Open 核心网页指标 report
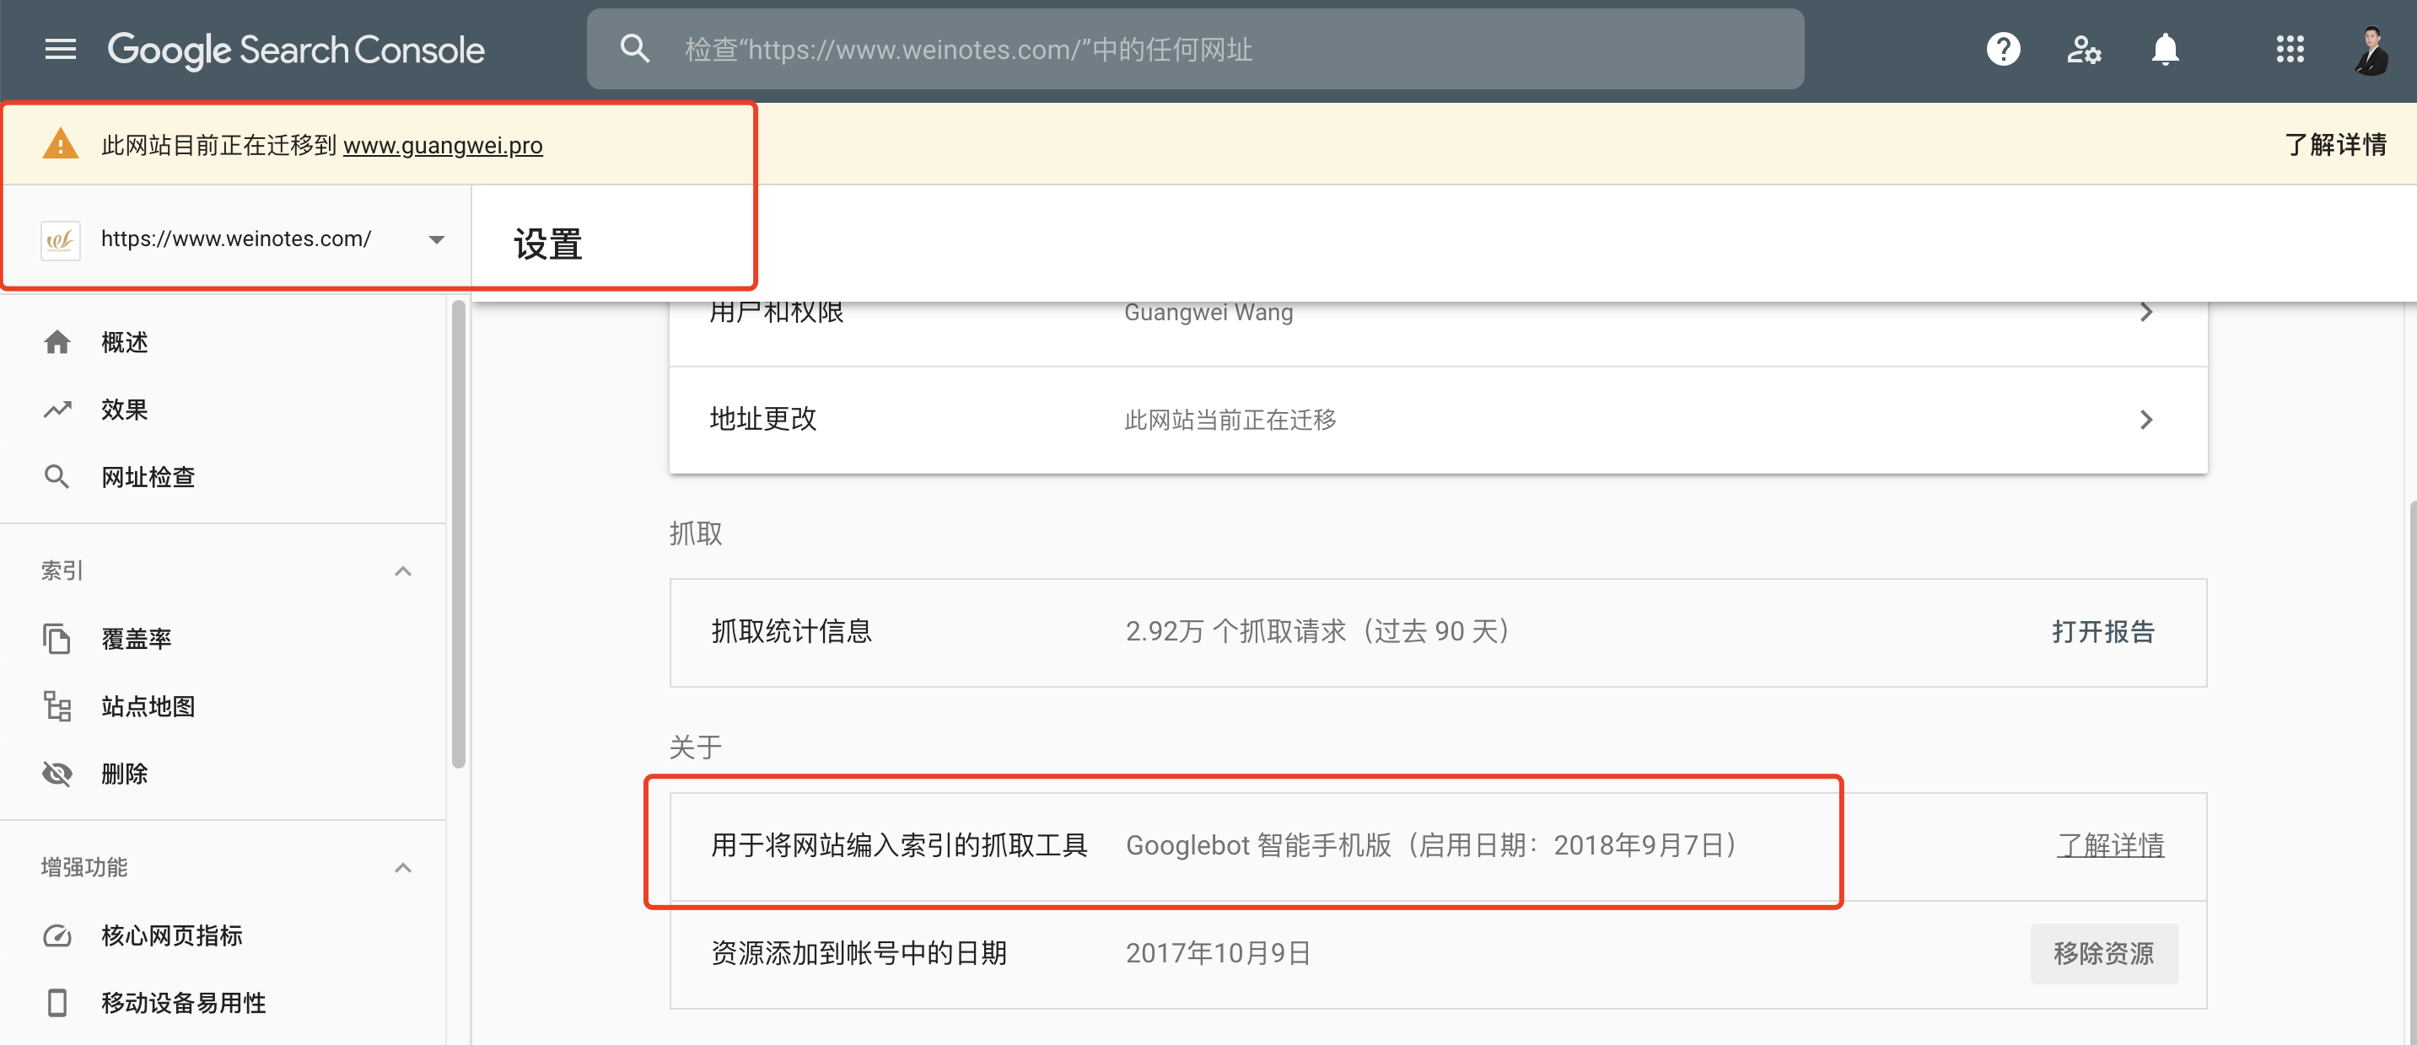 click(172, 935)
